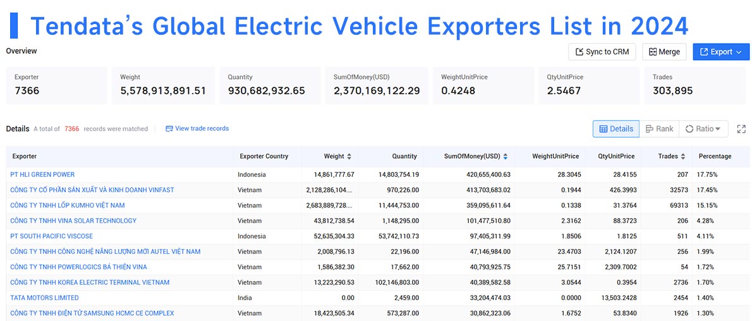Select the 102,146,803.00 quantity cell
This screenshot has height=321, width=752.
pos(392,282)
